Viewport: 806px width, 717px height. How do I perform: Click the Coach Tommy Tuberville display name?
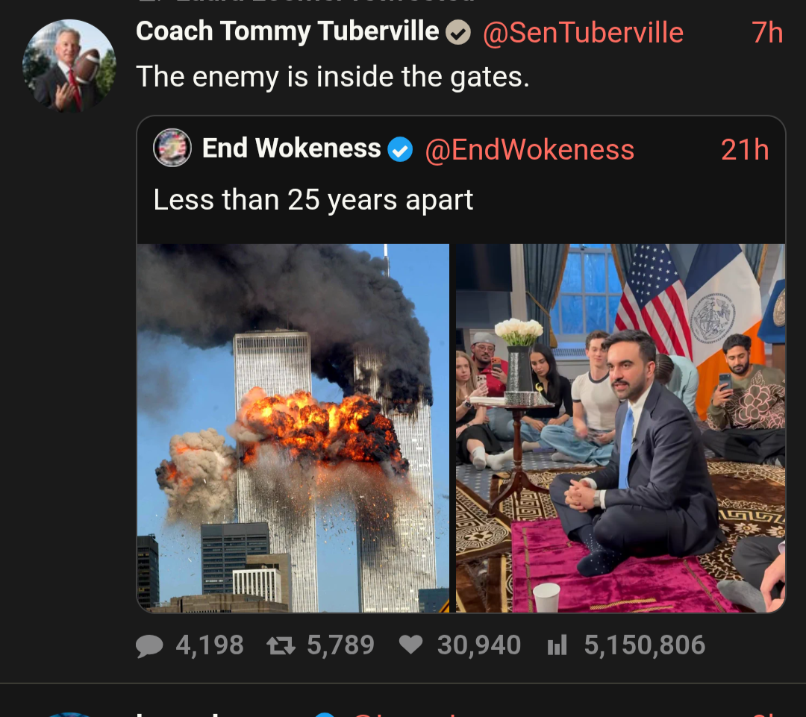(x=287, y=31)
